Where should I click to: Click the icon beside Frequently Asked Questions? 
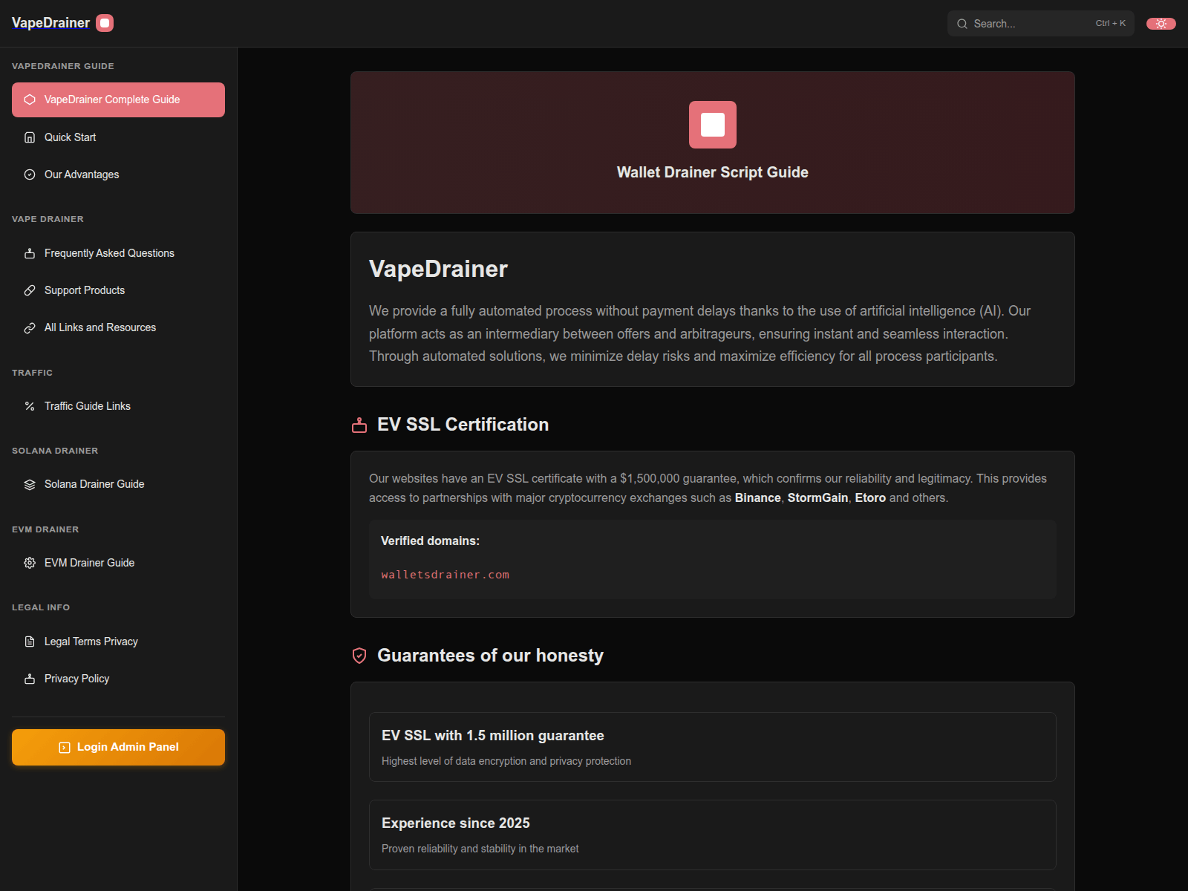tap(30, 253)
